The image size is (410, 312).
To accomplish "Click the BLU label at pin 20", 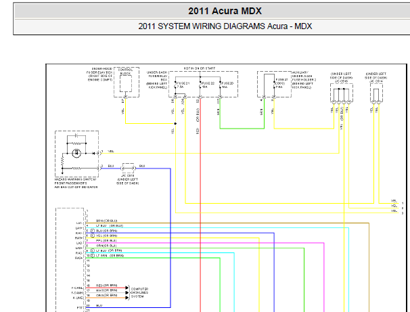I will 99,305.
